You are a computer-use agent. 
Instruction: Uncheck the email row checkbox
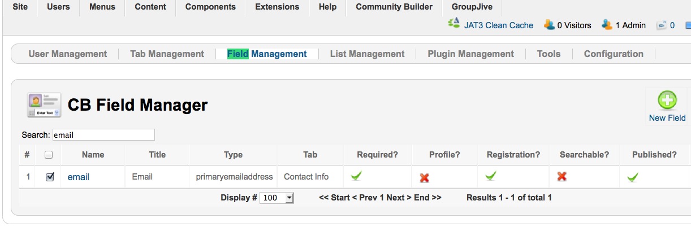(49, 177)
